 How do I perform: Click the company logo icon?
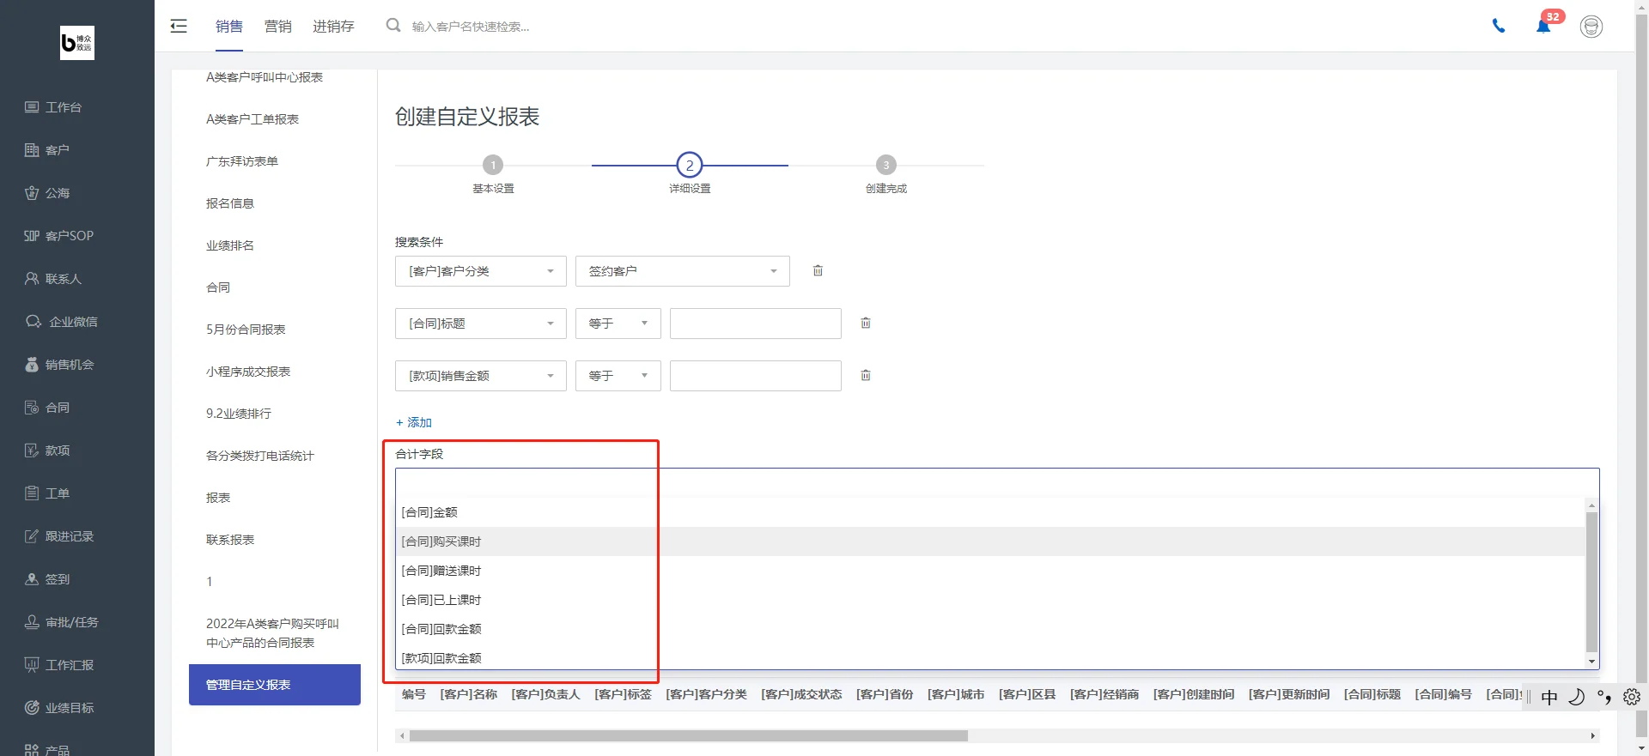click(77, 43)
